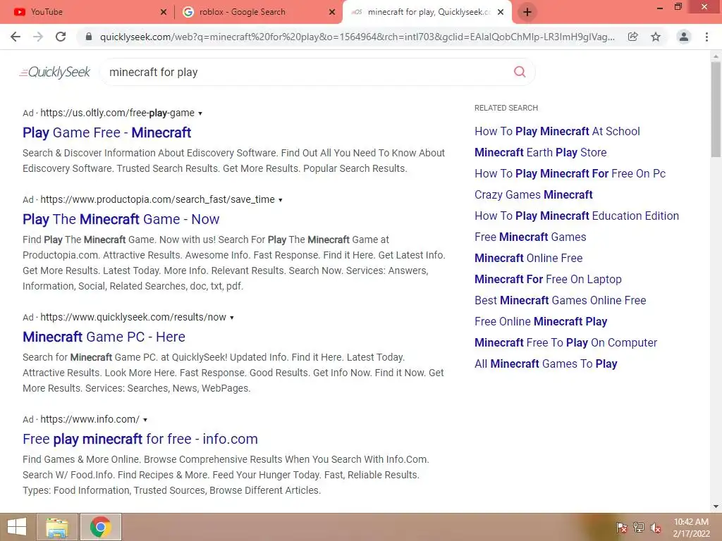Submit search with magnifier icon
Viewport: 722px width, 541px height.
coord(520,72)
